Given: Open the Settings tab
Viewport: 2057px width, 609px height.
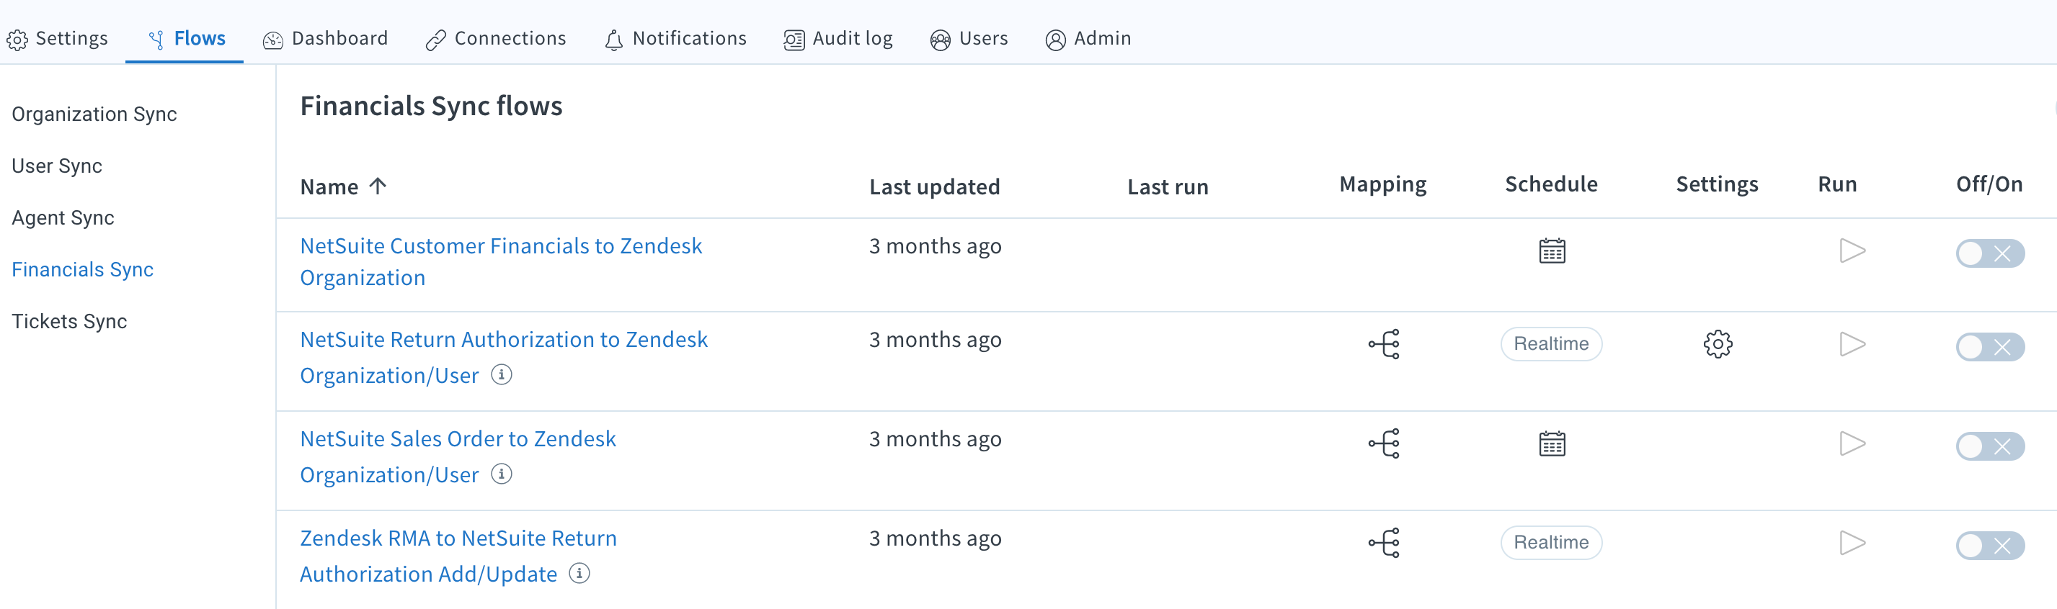Looking at the screenshot, I should coord(58,38).
